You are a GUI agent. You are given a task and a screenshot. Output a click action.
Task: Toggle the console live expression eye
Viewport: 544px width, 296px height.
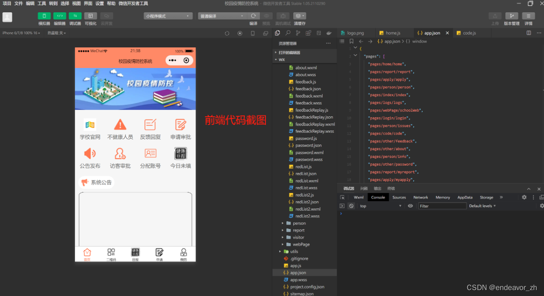click(x=410, y=206)
